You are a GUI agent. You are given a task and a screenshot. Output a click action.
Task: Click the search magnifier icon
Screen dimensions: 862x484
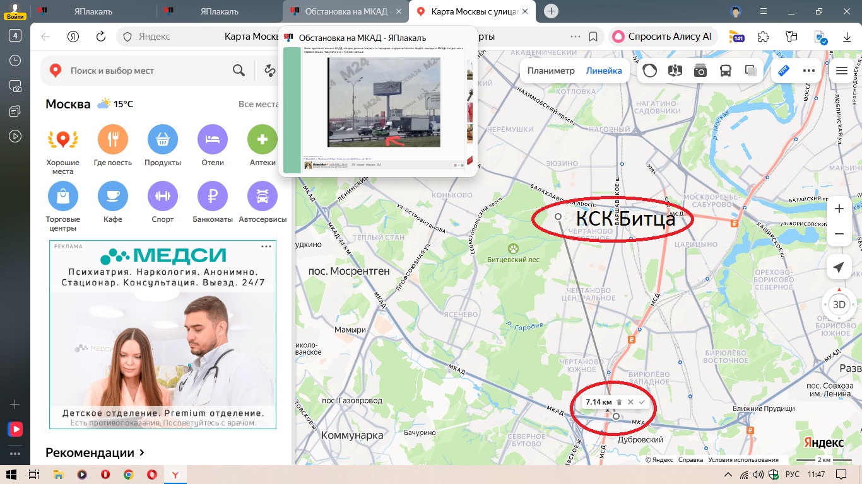[x=239, y=71]
